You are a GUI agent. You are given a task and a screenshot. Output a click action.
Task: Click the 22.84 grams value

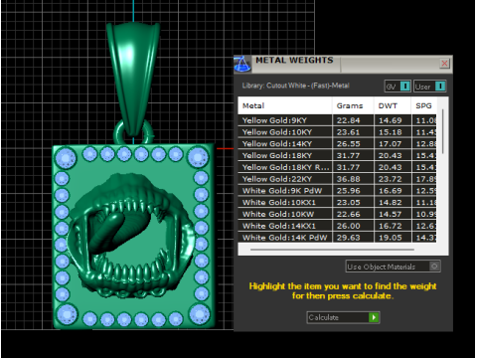click(348, 120)
